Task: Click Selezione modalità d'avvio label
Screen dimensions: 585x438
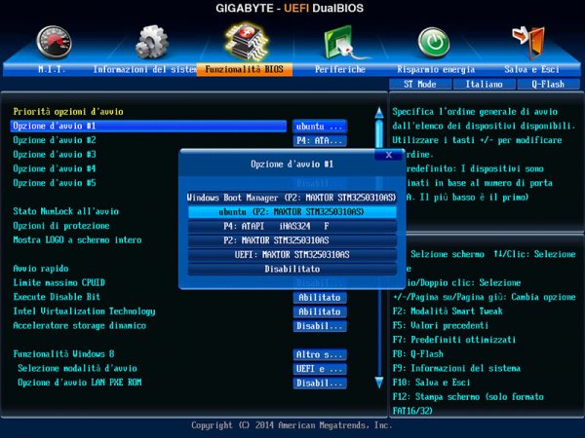Action: click(77, 368)
